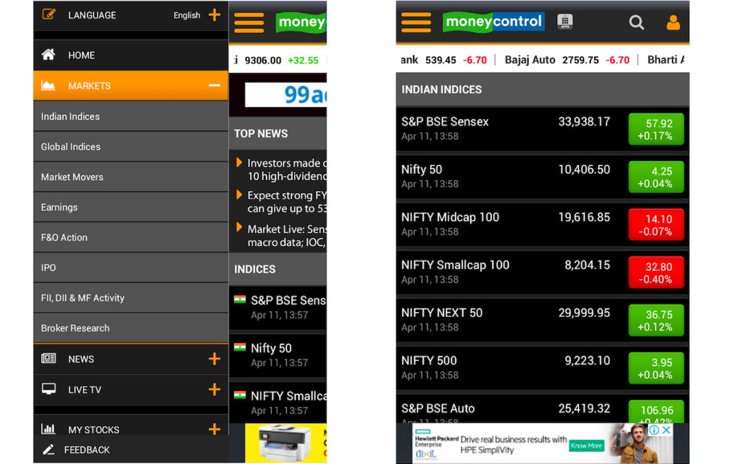Open the apps grid icon
Image resolution: width=742 pixels, height=464 pixels.
pos(565,21)
